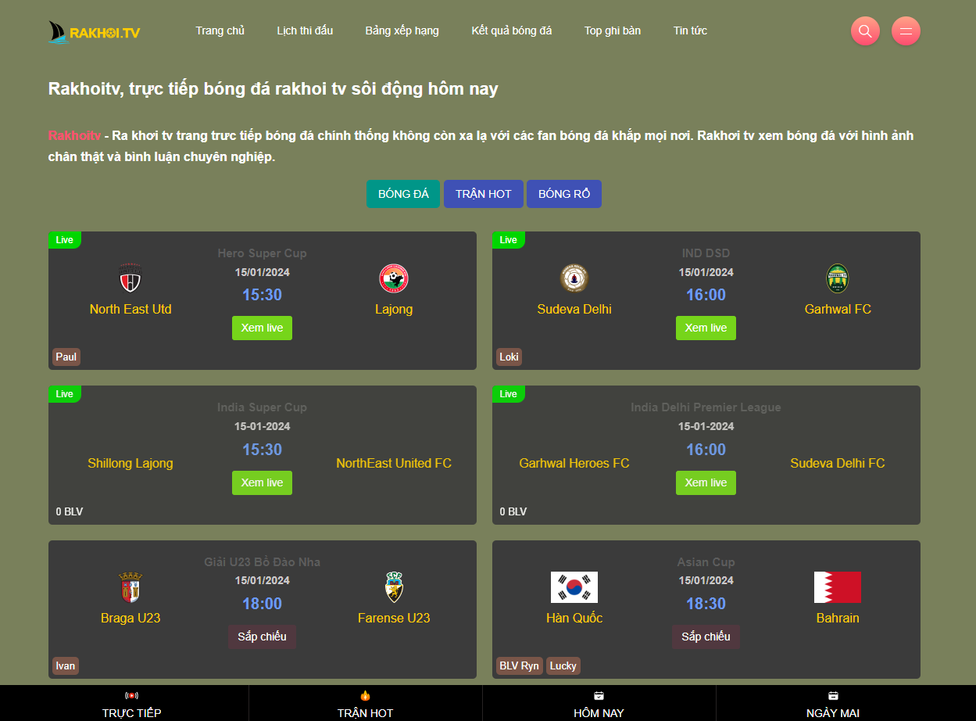This screenshot has height=721, width=976.
Task: Click the IND DSD league label
Action: coord(706,253)
